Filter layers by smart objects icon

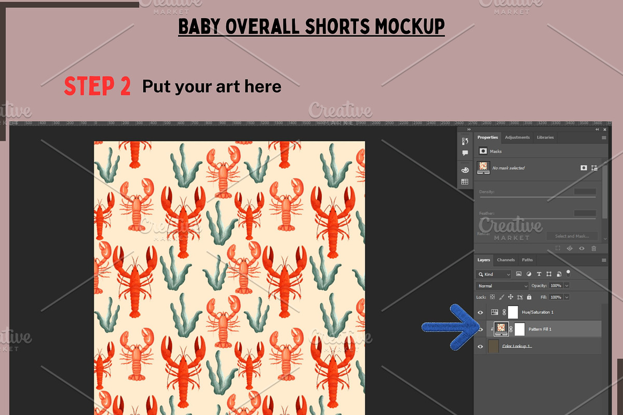click(x=559, y=274)
